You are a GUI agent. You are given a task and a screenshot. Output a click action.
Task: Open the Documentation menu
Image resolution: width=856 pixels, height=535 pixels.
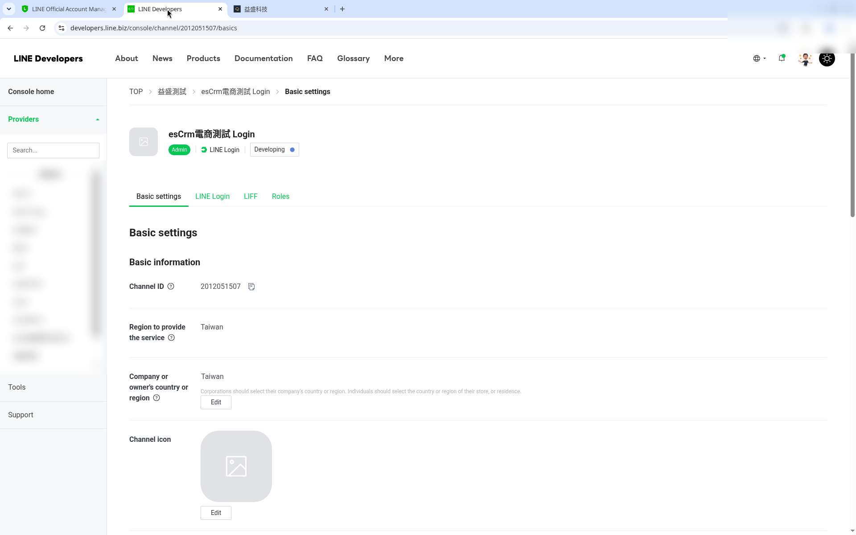tap(263, 58)
